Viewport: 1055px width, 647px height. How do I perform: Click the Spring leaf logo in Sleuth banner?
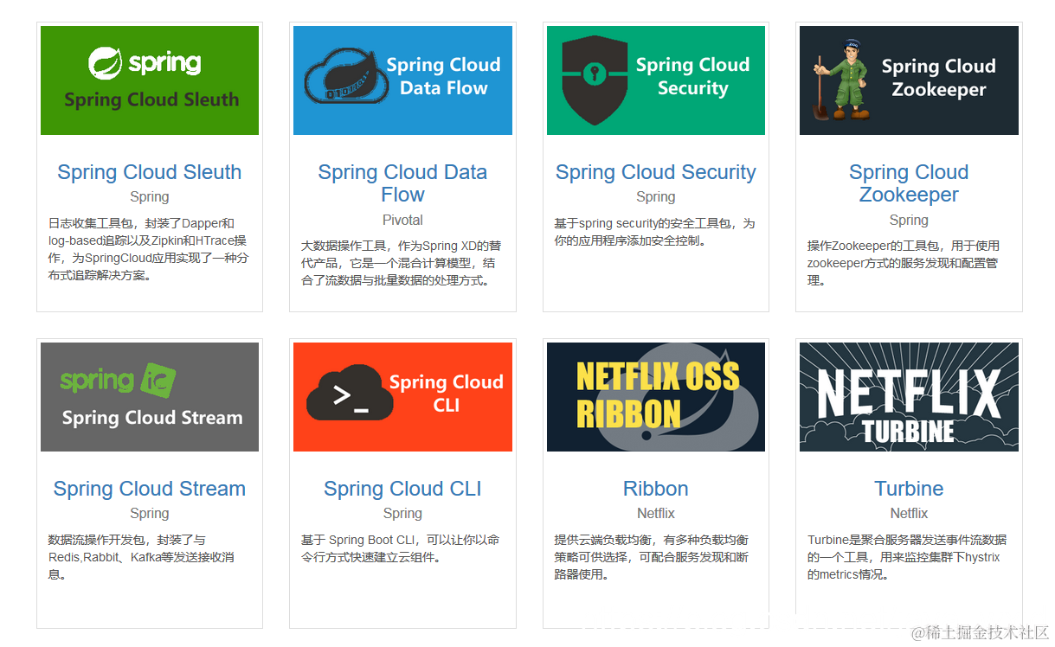click(106, 63)
